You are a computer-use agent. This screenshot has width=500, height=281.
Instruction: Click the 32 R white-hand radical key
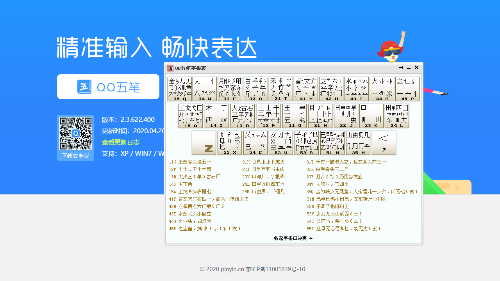click(x=256, y=88)
